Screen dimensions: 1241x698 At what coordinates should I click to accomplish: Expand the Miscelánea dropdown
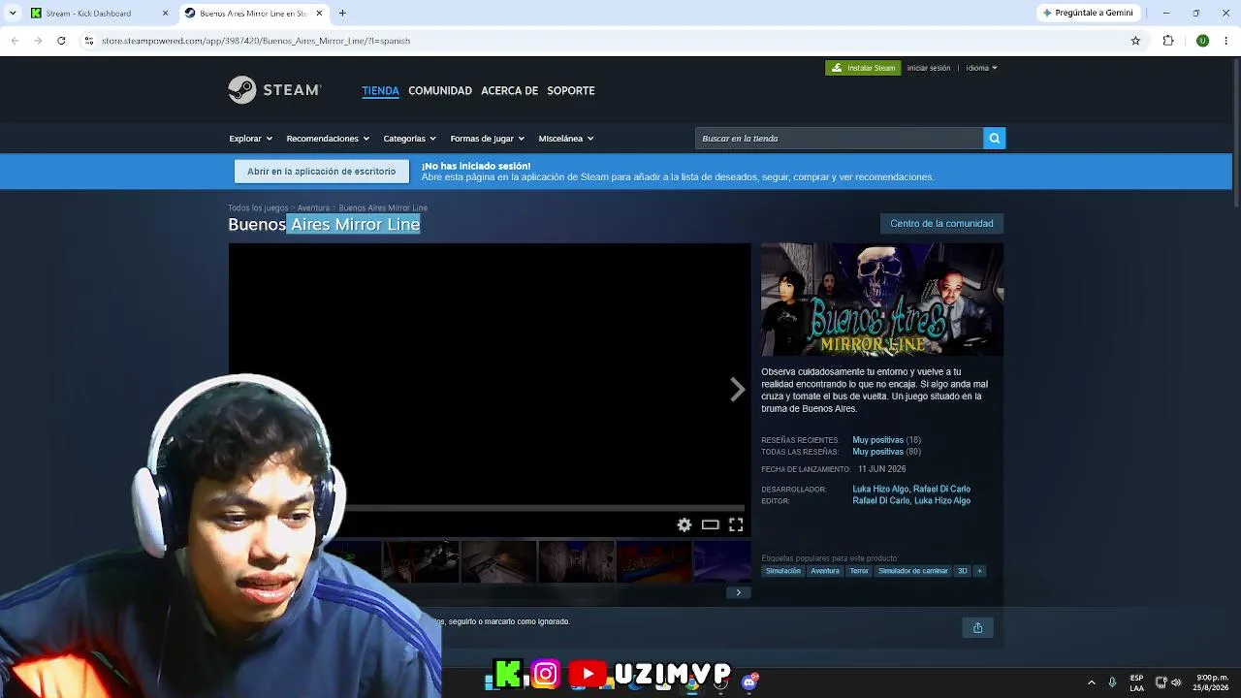tap(566, 139)
